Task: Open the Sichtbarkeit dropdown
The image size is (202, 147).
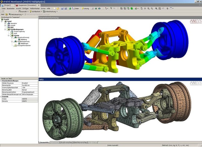Action: point(36,11)
